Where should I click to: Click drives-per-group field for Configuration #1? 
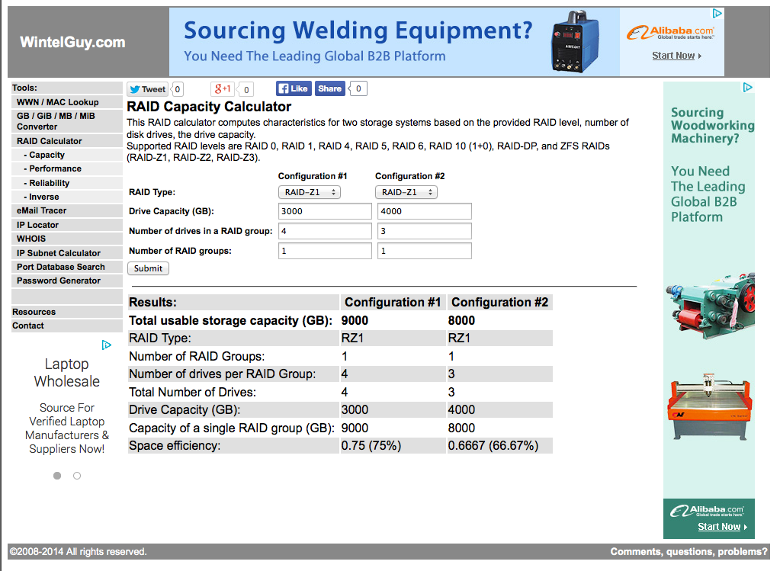click(325, 231)
